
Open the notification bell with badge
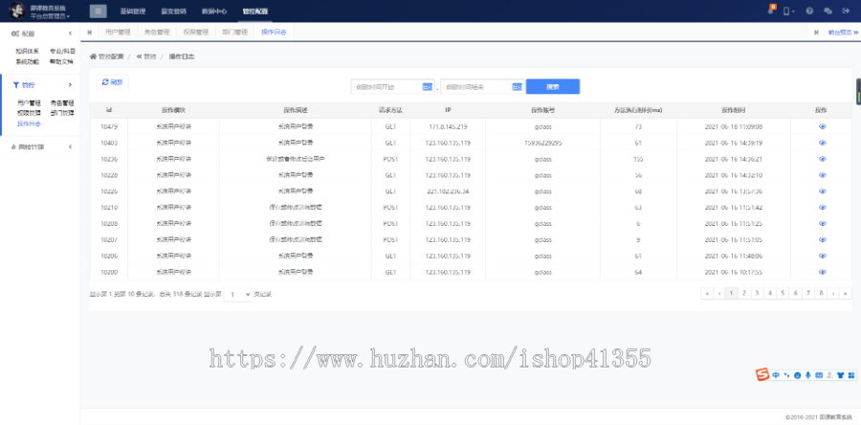771,11
